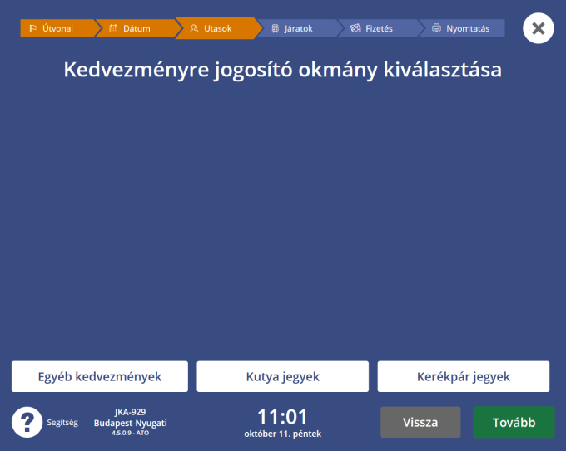This screenshot has height=451, width=566.
Task: Click the train icon in the Járatok step
Action: coord(275,29)
